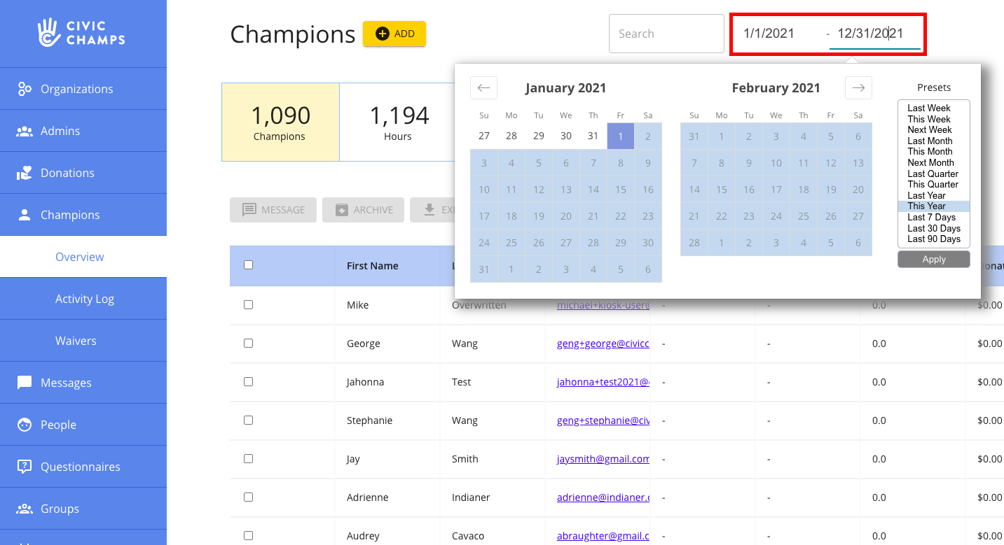
Task: Click the Questionnaires question-mark icon
Action: coord(25,467)
